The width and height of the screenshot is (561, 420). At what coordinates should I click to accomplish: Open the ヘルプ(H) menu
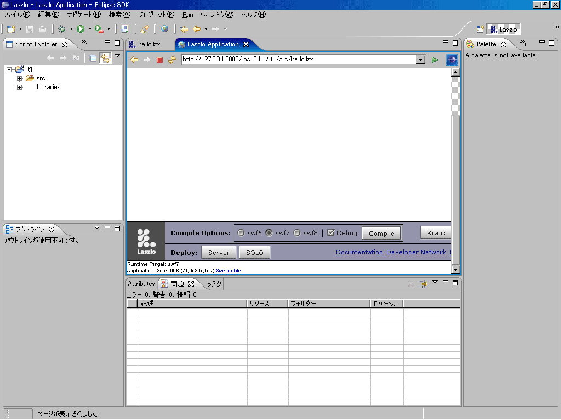click(253, 15)
